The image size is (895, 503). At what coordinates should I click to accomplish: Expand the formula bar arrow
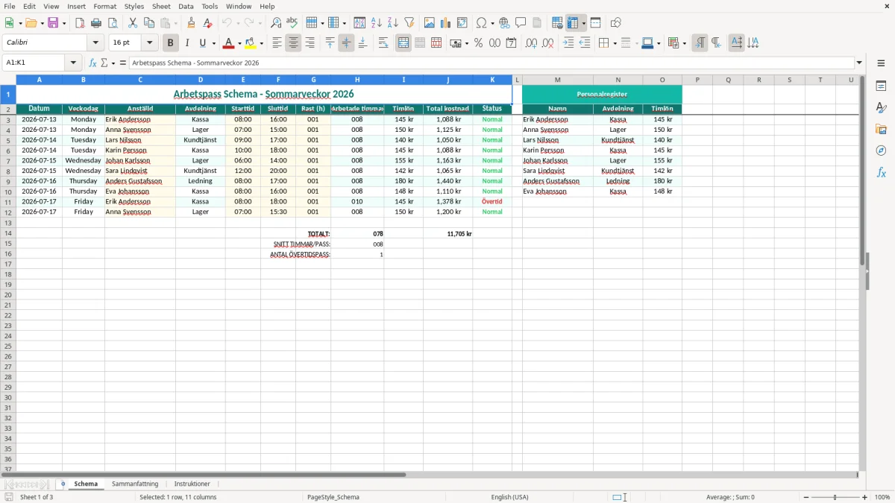(x=859, y=63)
